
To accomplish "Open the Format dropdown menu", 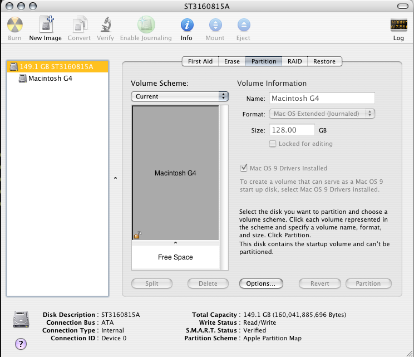I will click(x=322, y=114).
